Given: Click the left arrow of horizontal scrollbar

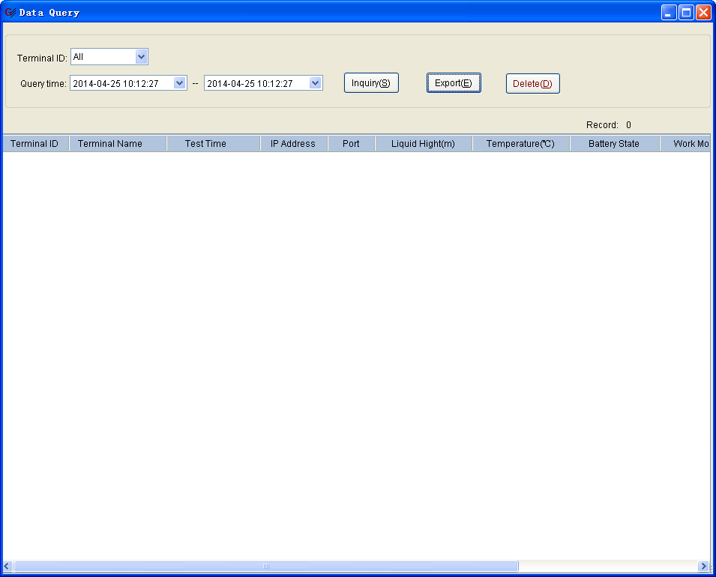Looking at the screenshot, I should (7, 567).
